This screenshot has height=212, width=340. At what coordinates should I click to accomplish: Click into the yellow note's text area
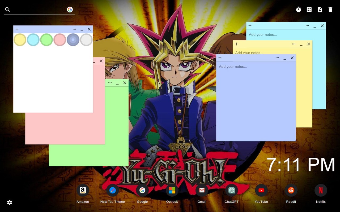[x=273, y=51]
